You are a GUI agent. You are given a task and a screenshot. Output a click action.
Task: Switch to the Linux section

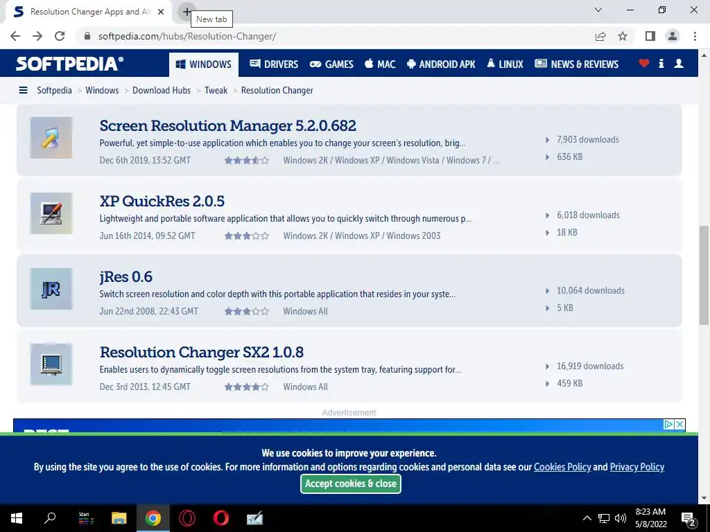pyautogui.click(x=505, y=64)
